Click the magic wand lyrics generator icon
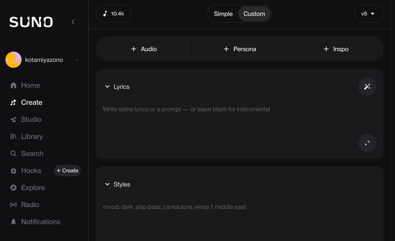The width and height of the screenshot is (395, 241). pyautogui.click(x=367, y=87)
